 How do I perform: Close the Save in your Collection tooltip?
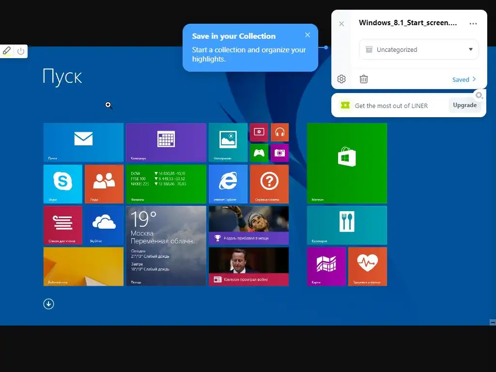point(308,35)
